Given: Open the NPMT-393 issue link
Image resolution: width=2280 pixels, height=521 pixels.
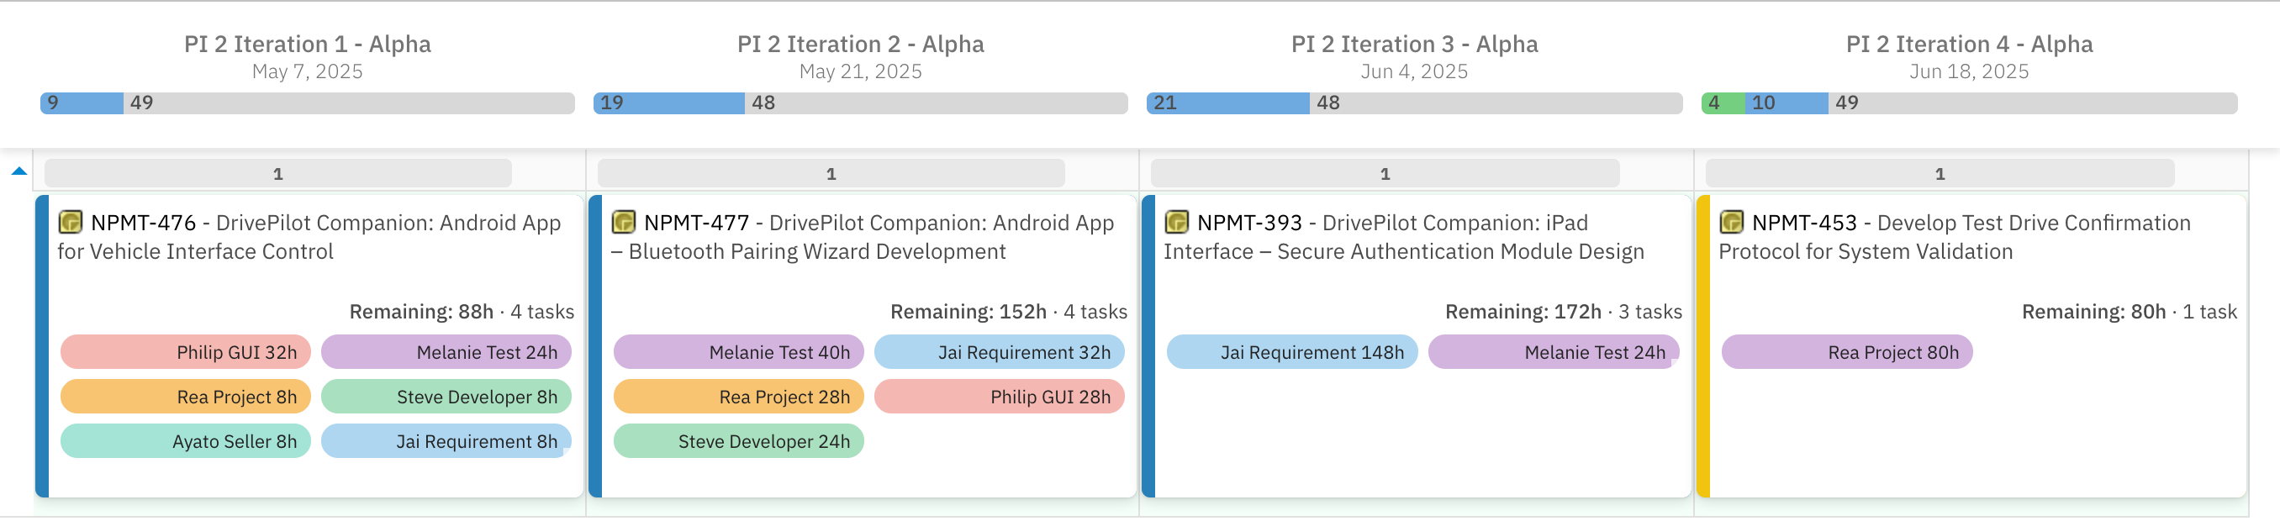Looking at the screenshot, I should [x=1250, y=223].
